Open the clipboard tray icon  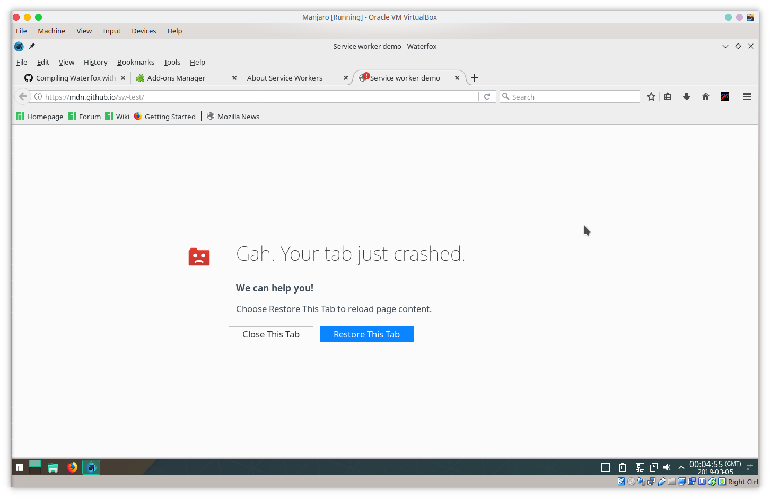654,467
